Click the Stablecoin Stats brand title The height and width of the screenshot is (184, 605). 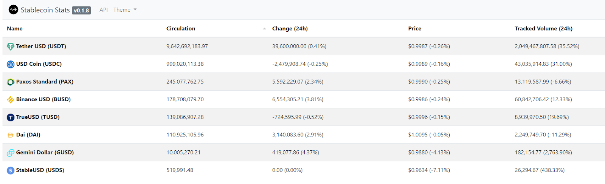[45, 10]
